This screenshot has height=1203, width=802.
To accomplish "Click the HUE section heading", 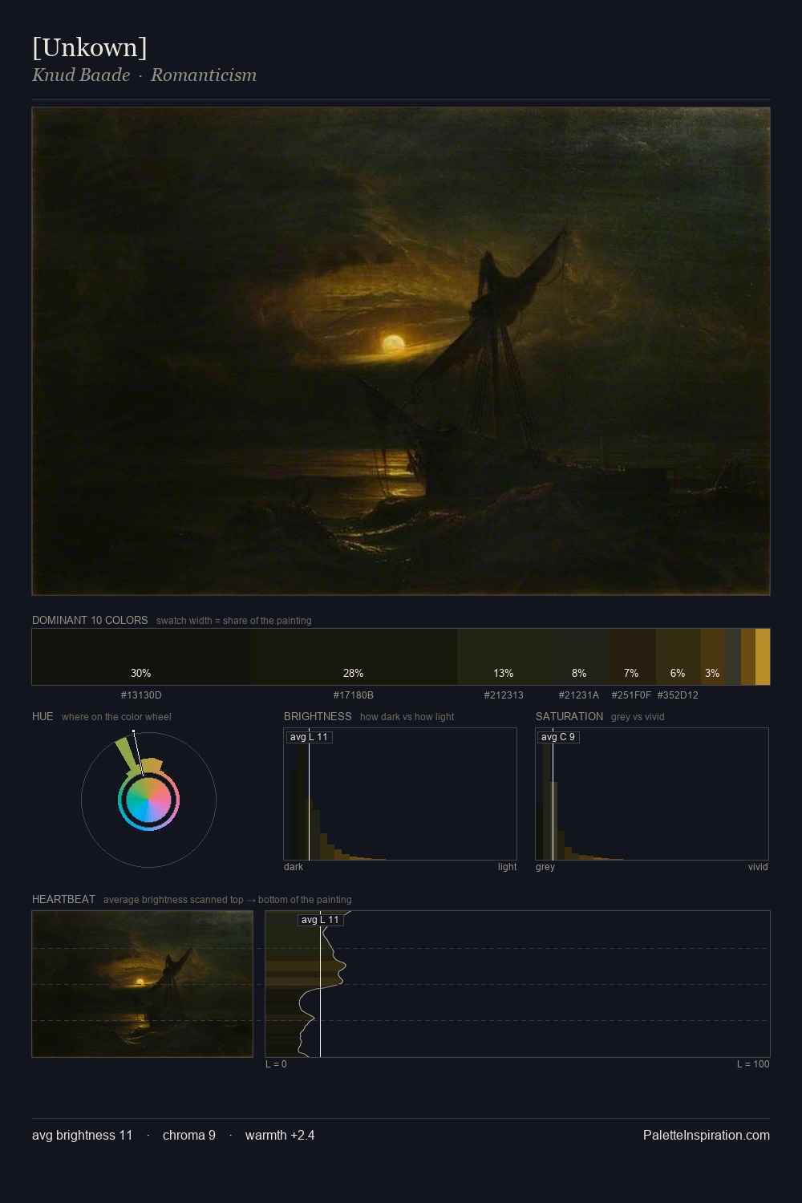I will (43, 716).
